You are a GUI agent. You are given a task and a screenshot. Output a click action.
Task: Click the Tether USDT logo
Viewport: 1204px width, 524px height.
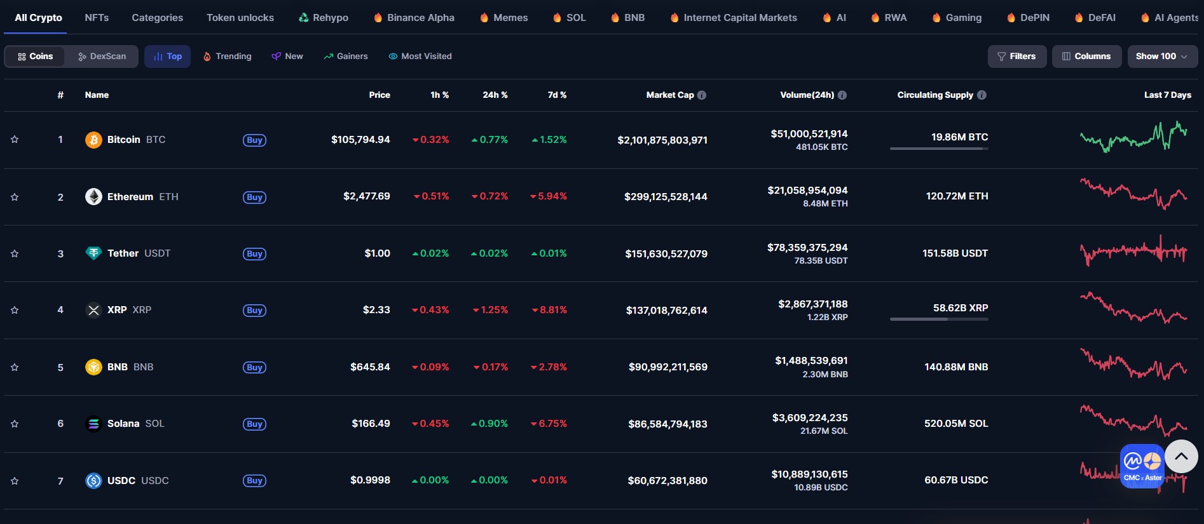(93, 253)
